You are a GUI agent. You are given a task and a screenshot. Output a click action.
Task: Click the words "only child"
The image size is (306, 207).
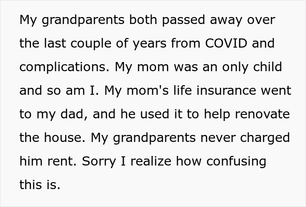coord(255,67)
